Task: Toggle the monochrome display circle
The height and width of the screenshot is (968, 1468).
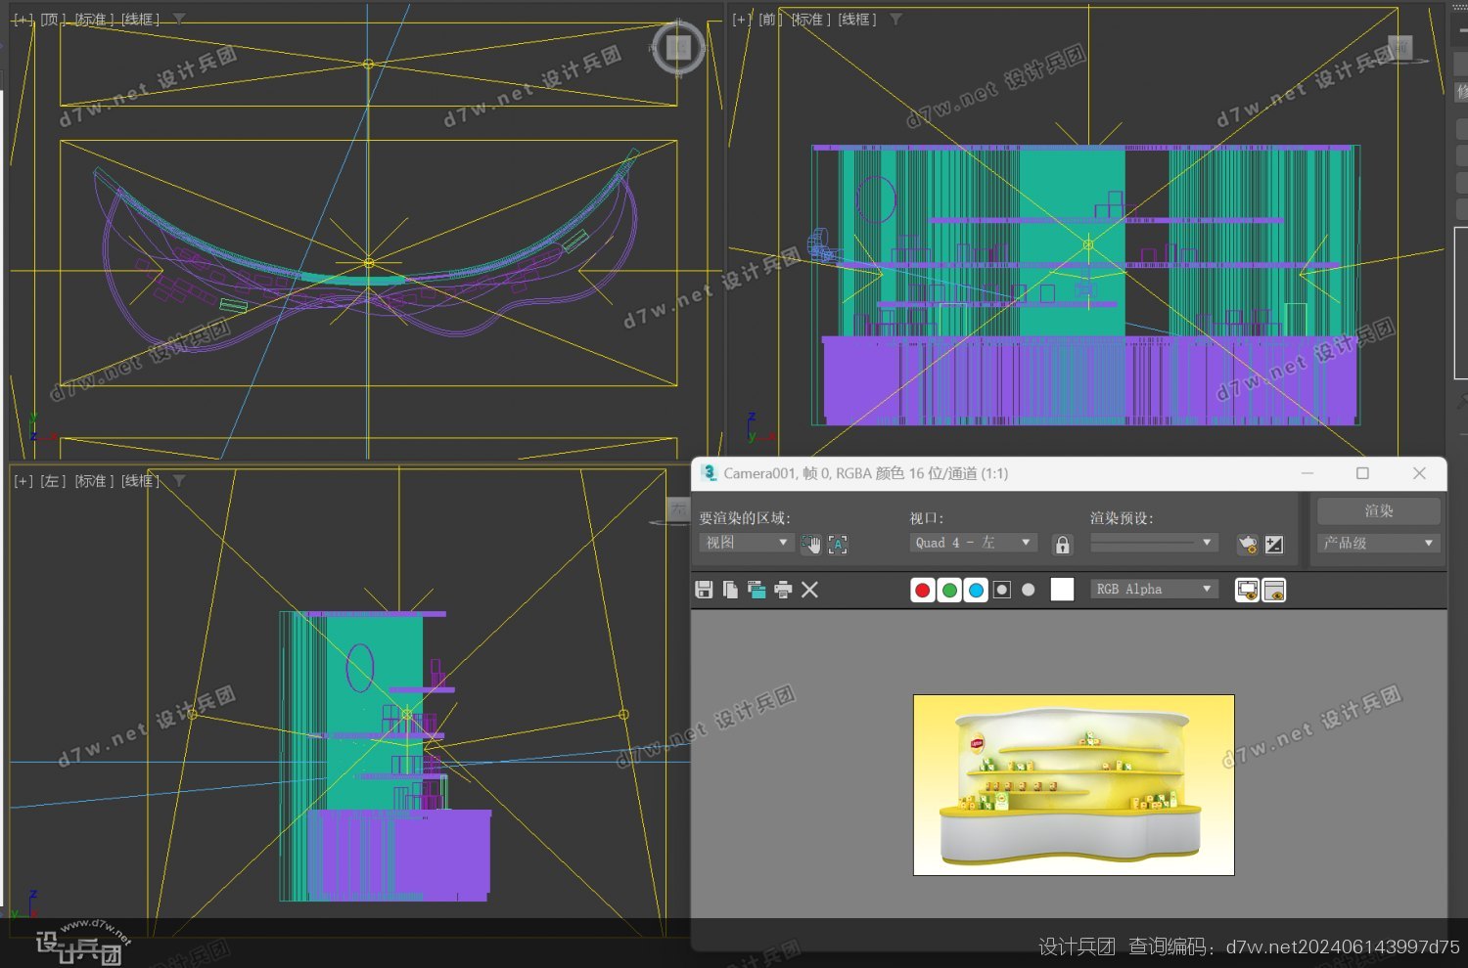Action: (x=1028, y=590)
